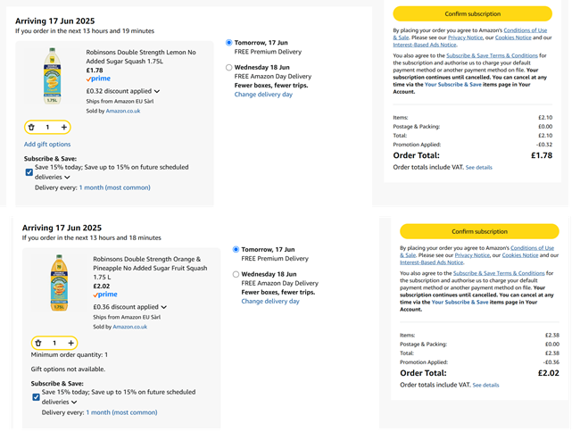Click Add gift options link
Image resolution: width=580 pixels, height=432 pixels.
[x=47, y=145]
